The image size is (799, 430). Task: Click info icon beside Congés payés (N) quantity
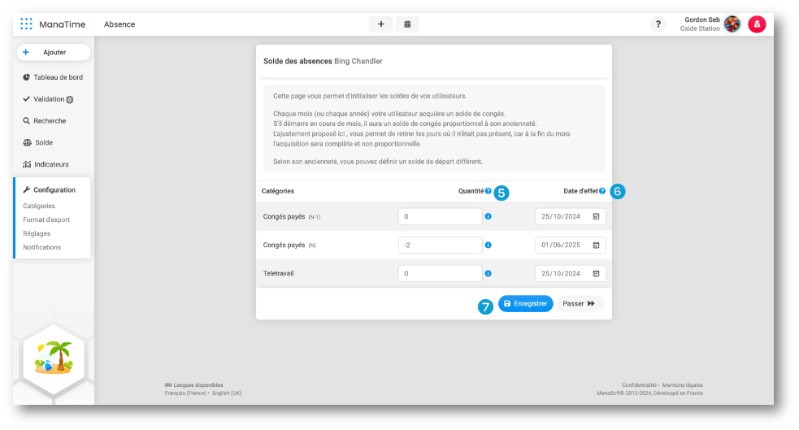tap(489, 245)
